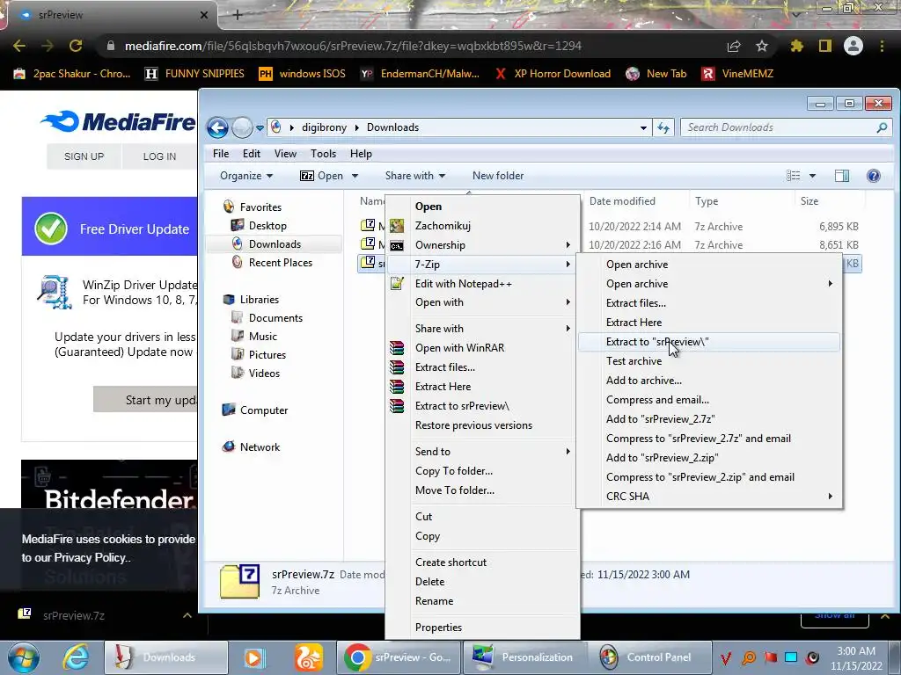Screen dimensions: 901x675
Task: Click the share page icon in Chrome's address bar
Action: [x=734, y=46]
